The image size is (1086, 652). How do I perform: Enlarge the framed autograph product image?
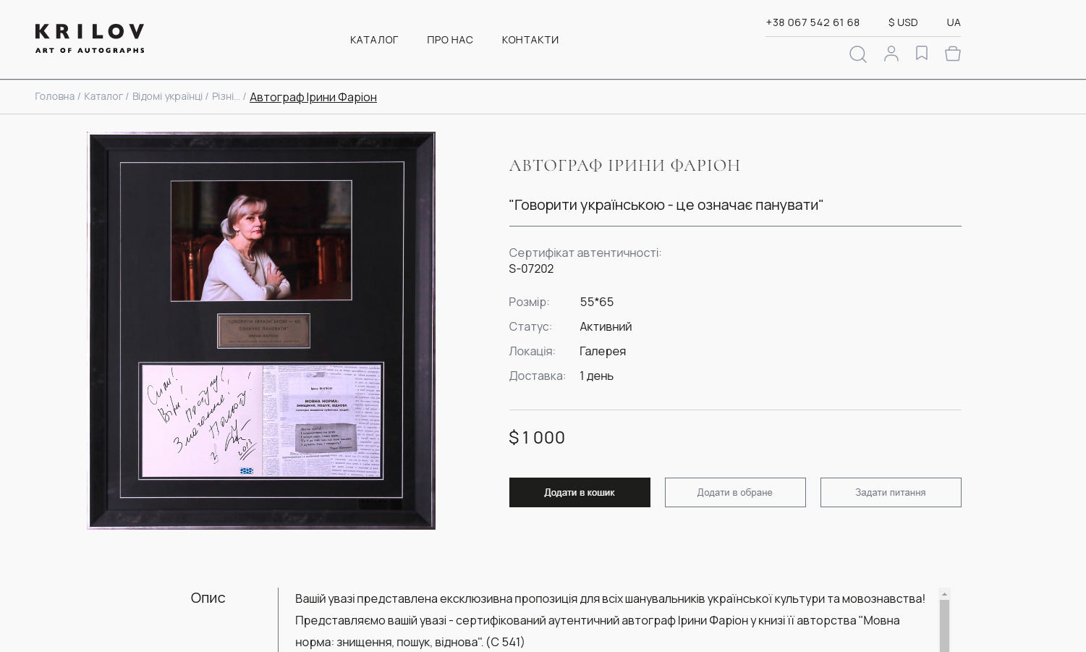261,331
